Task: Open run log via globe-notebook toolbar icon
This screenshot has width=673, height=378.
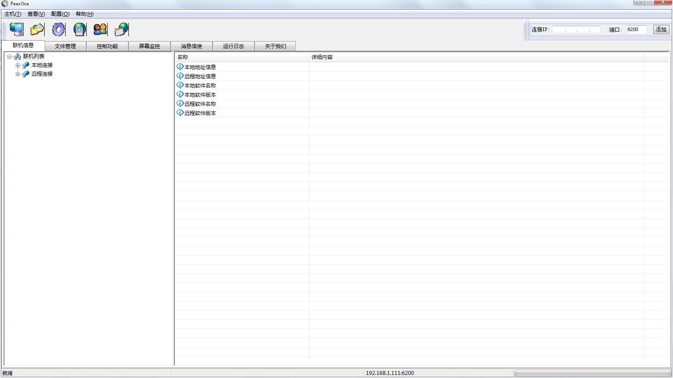Action: [120, 29]
